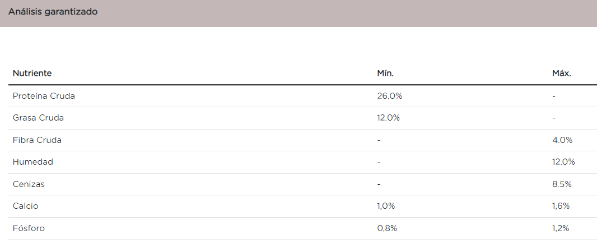Click the Nutriente column header
Viewport: 597px width, 249px height.
(x=32, y=73)
